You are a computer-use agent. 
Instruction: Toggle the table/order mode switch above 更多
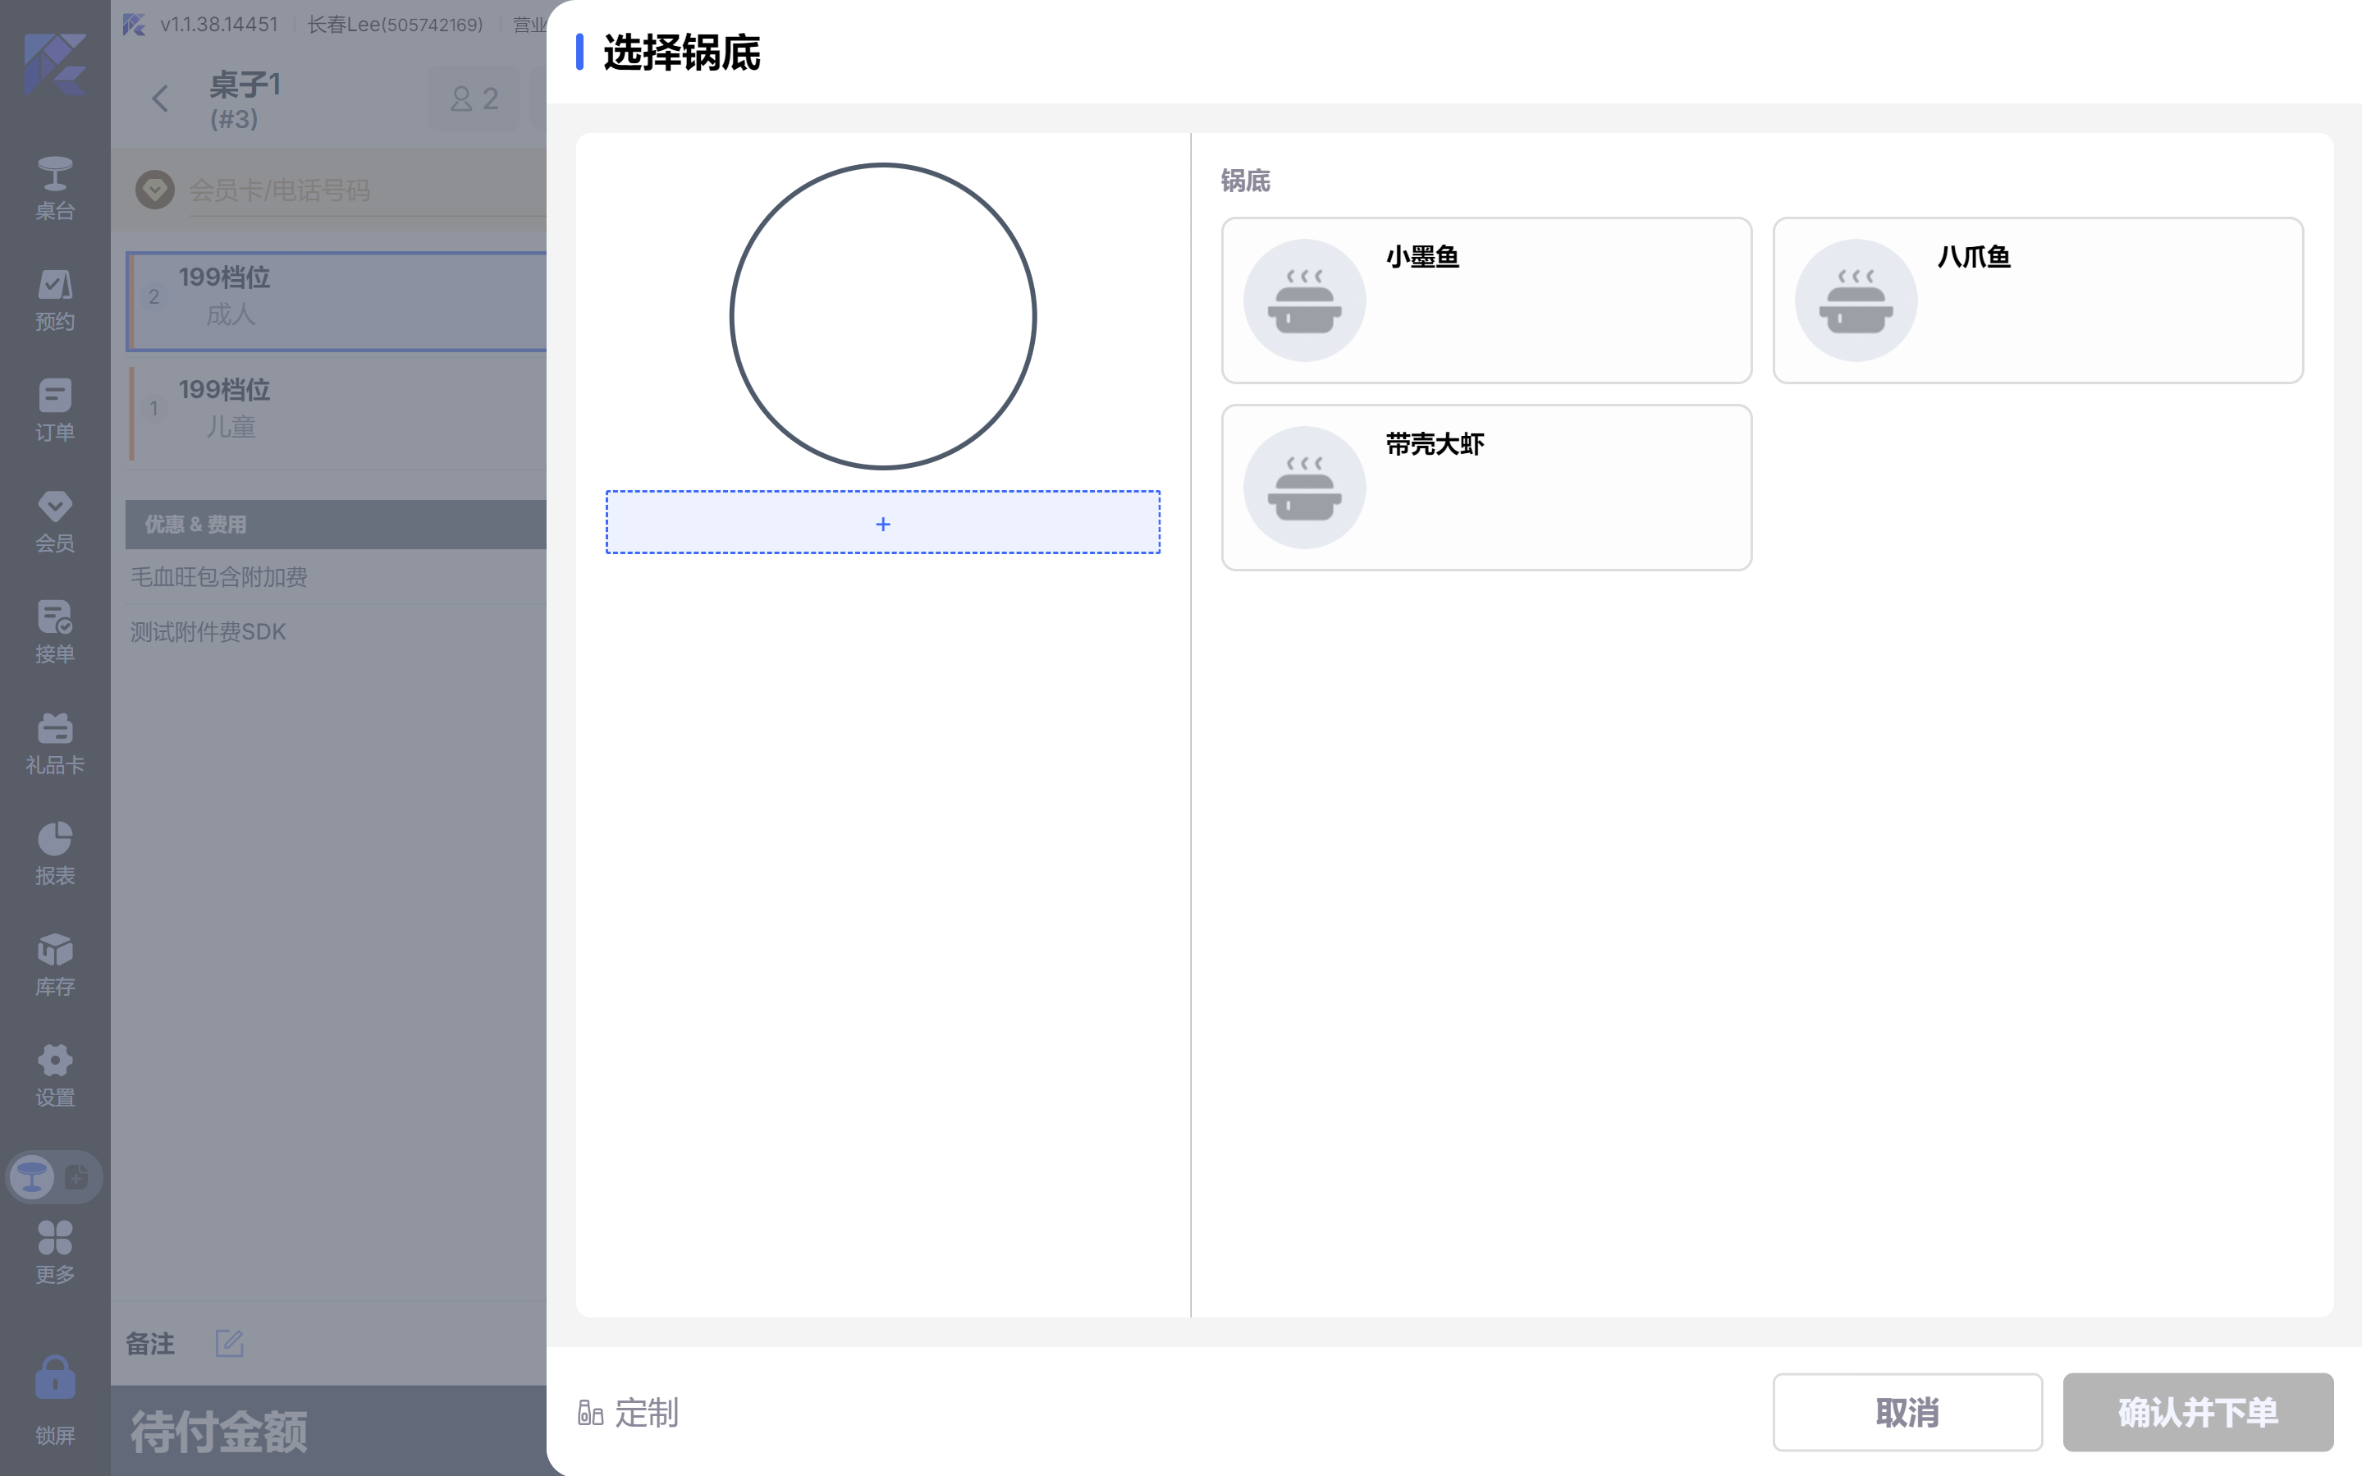[x=55, y=1177]
